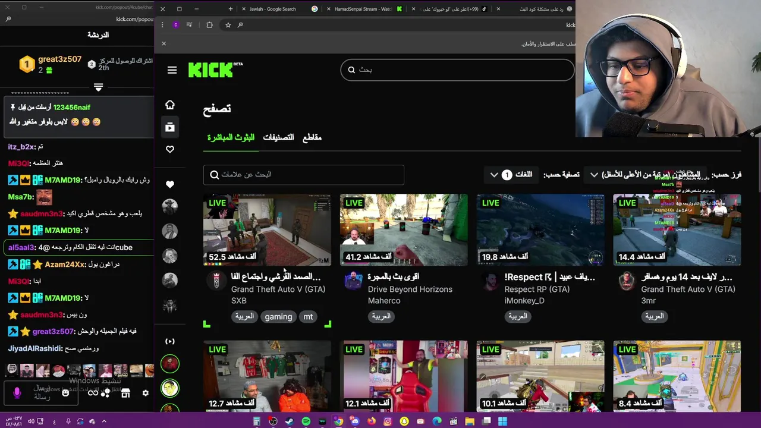Click the tag search field
761x428 pixels.
(303, 175)
